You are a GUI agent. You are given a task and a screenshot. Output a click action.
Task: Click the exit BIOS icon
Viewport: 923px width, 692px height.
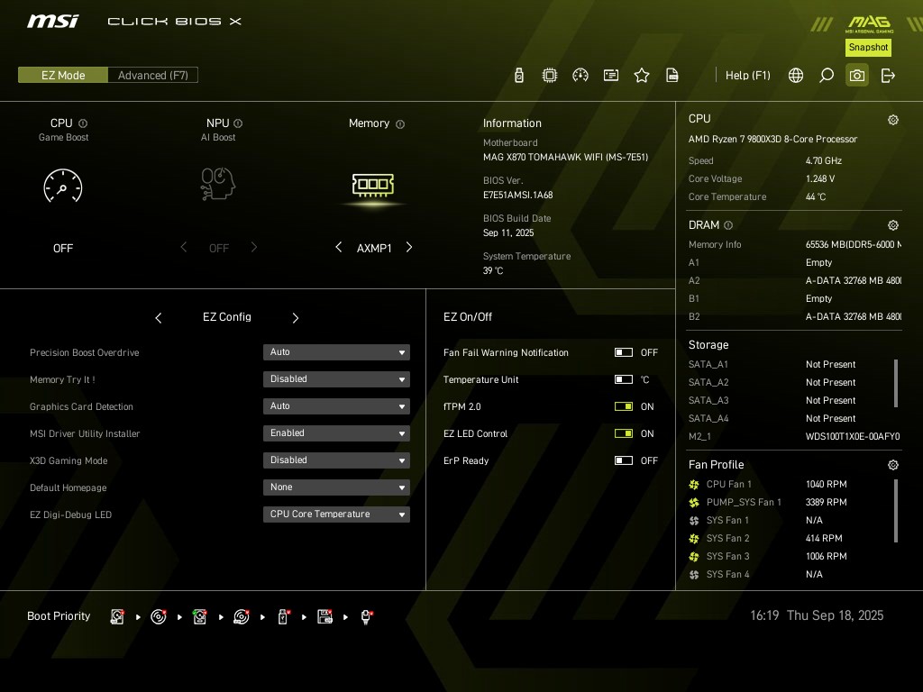coord(888,76)
